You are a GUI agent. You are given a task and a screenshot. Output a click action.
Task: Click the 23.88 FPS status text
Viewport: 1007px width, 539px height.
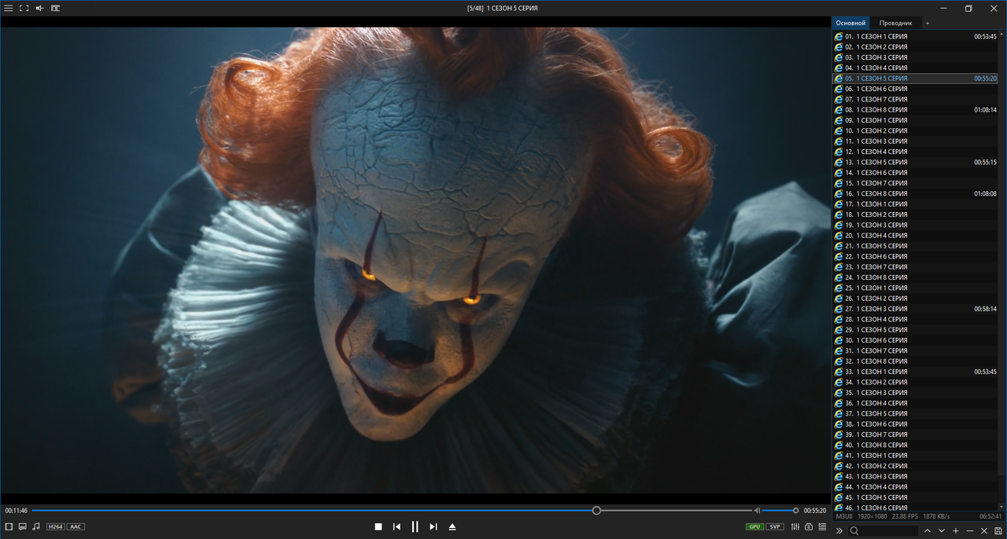[906, 516]
